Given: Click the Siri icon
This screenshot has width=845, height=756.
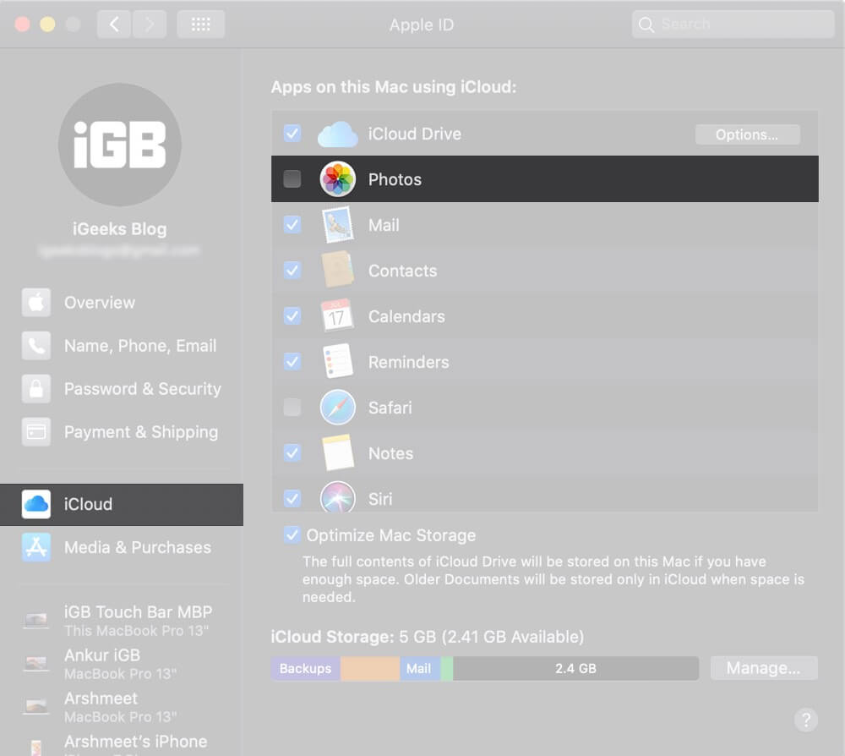Looking at the screenshot, I should (338, 496).
